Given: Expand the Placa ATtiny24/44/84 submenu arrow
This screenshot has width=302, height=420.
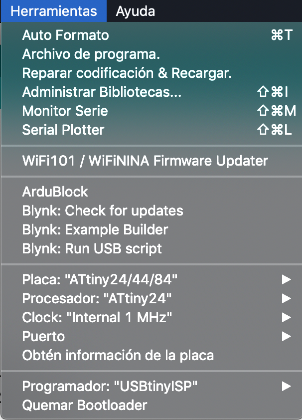Looking at the screenshot, I should tap(286, 280).
